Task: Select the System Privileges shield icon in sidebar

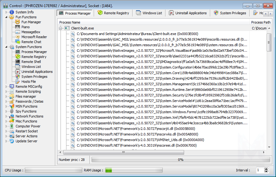Action: tap(18, 77)
